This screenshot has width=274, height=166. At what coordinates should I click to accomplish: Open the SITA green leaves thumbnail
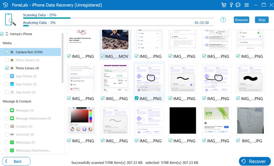pyautogui.click(x=217, y=120)
